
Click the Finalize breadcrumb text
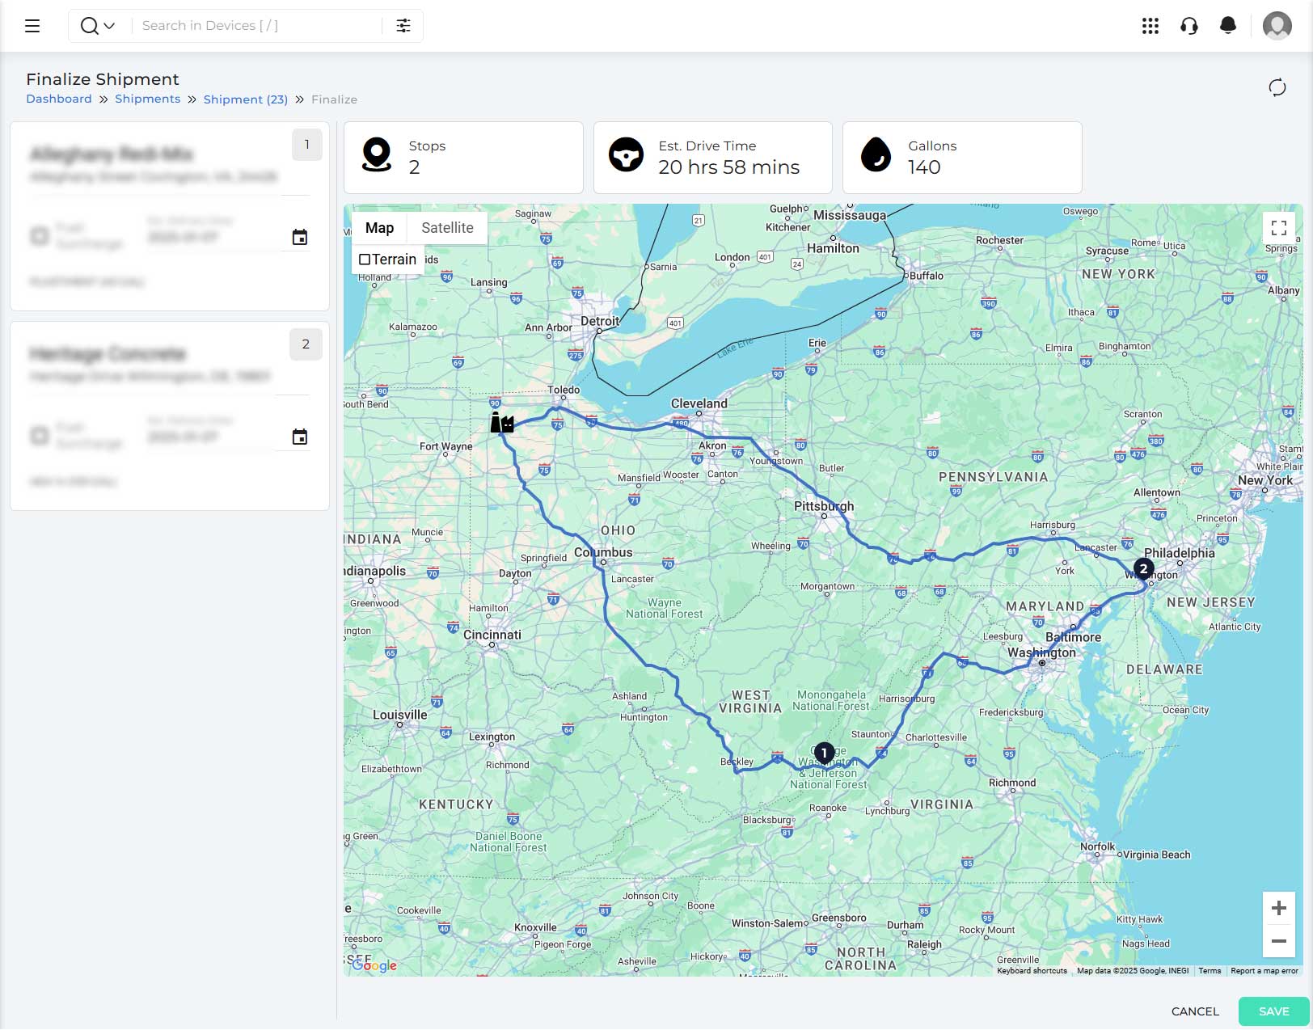(334, 99)
